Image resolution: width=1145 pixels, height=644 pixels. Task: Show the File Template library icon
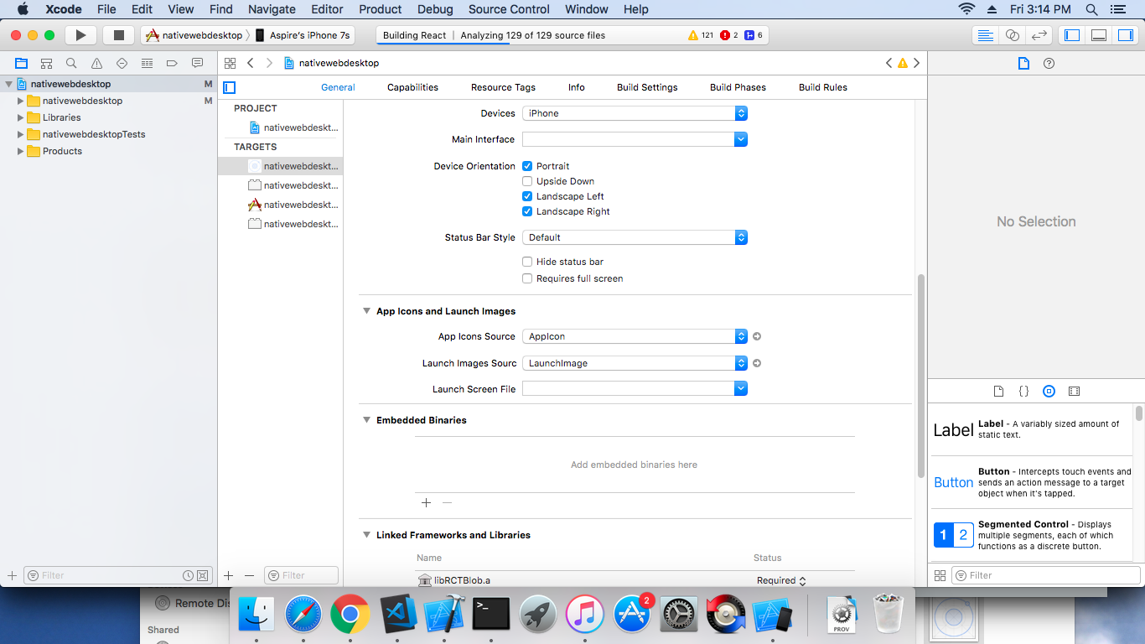click(x=998, y=391)
